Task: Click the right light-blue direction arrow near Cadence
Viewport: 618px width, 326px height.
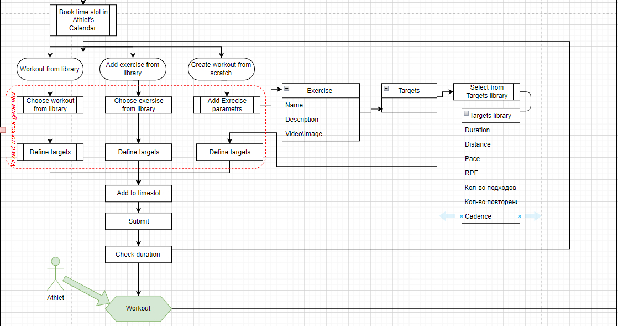Action: coord(533,216)
